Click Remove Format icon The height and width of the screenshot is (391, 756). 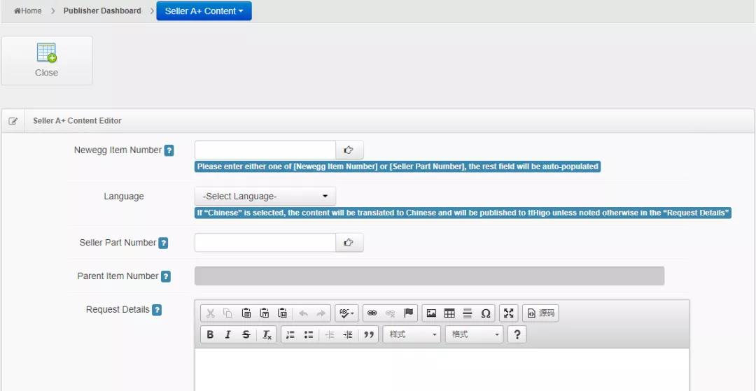[267, 334]
